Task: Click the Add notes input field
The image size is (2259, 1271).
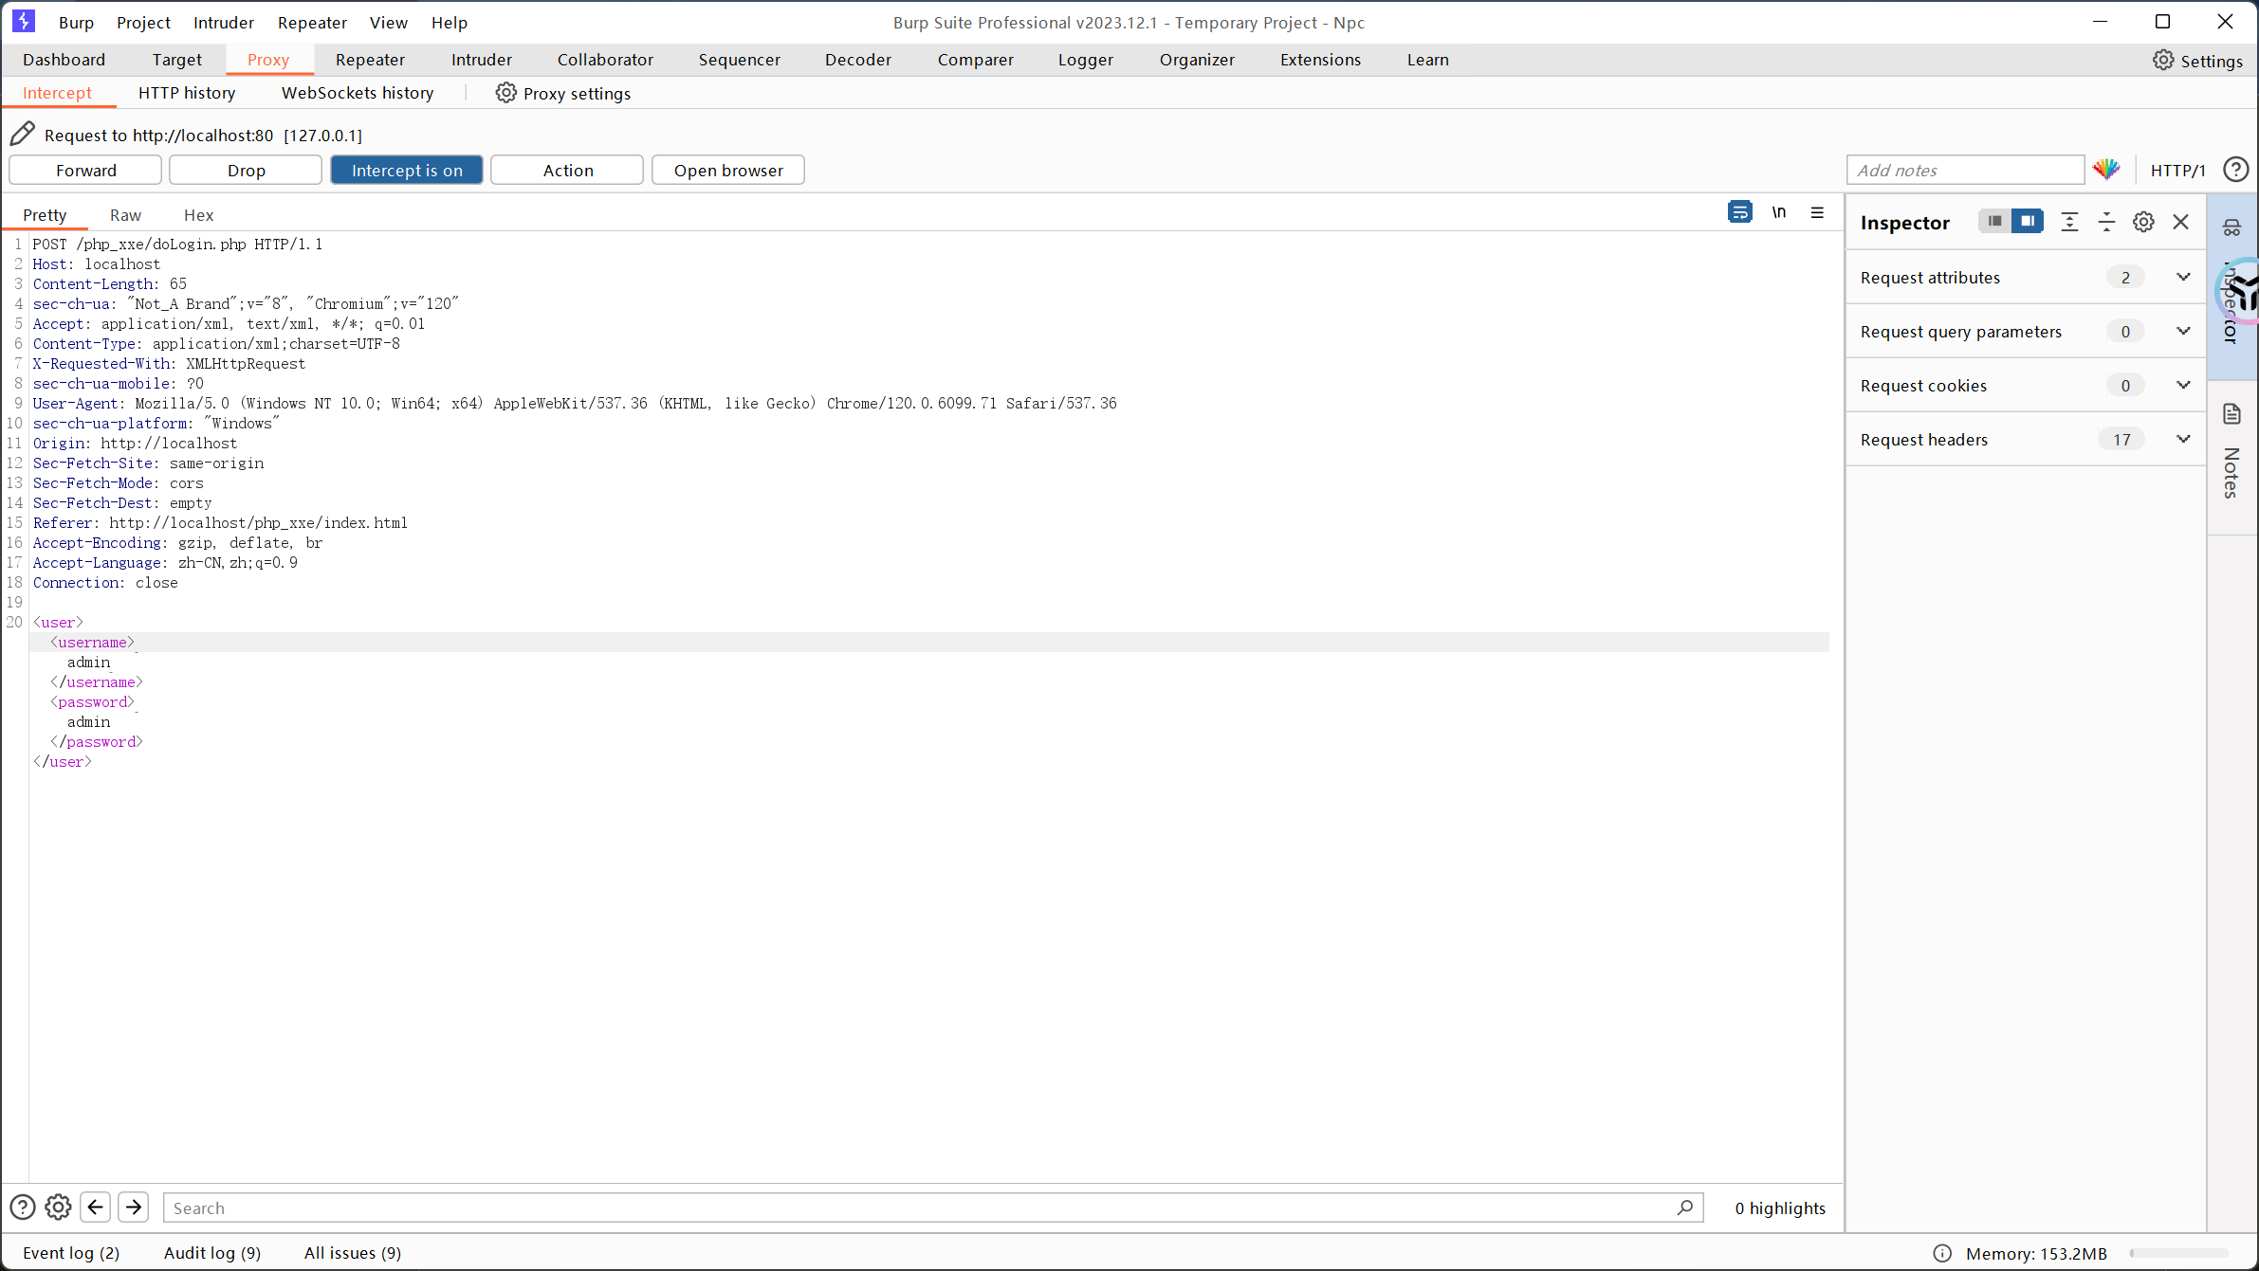Action: 1963,171
